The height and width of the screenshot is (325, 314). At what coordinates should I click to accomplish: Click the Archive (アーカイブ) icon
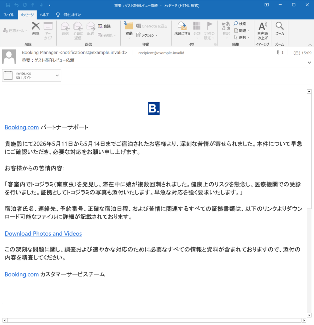pos(48,26)
